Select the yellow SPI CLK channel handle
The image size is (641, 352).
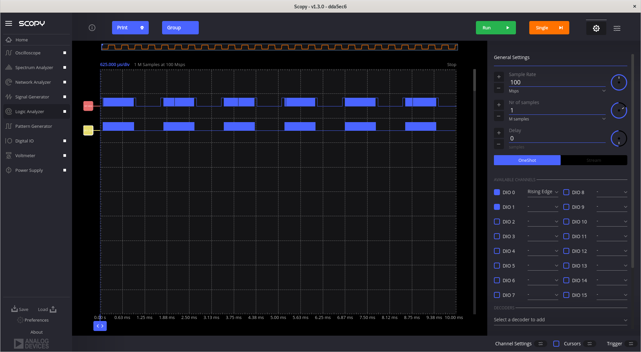coord(88,130)
